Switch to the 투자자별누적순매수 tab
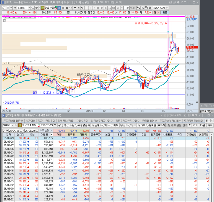This screenshot has height=202, width=214. click(170, 121)
